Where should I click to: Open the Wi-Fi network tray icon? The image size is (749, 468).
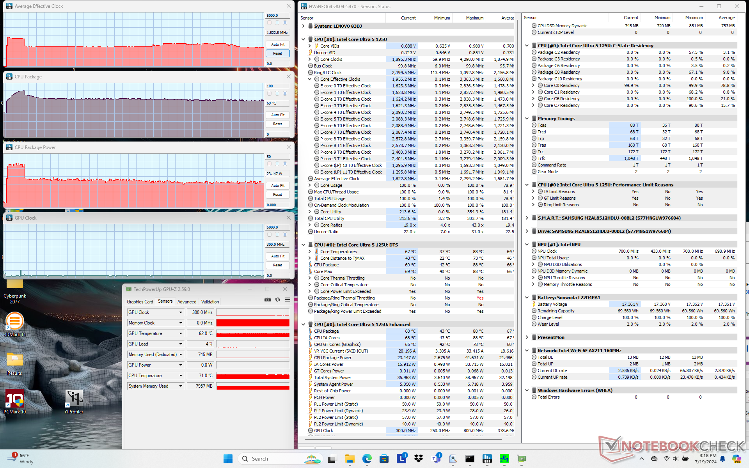tap(667, 459)
